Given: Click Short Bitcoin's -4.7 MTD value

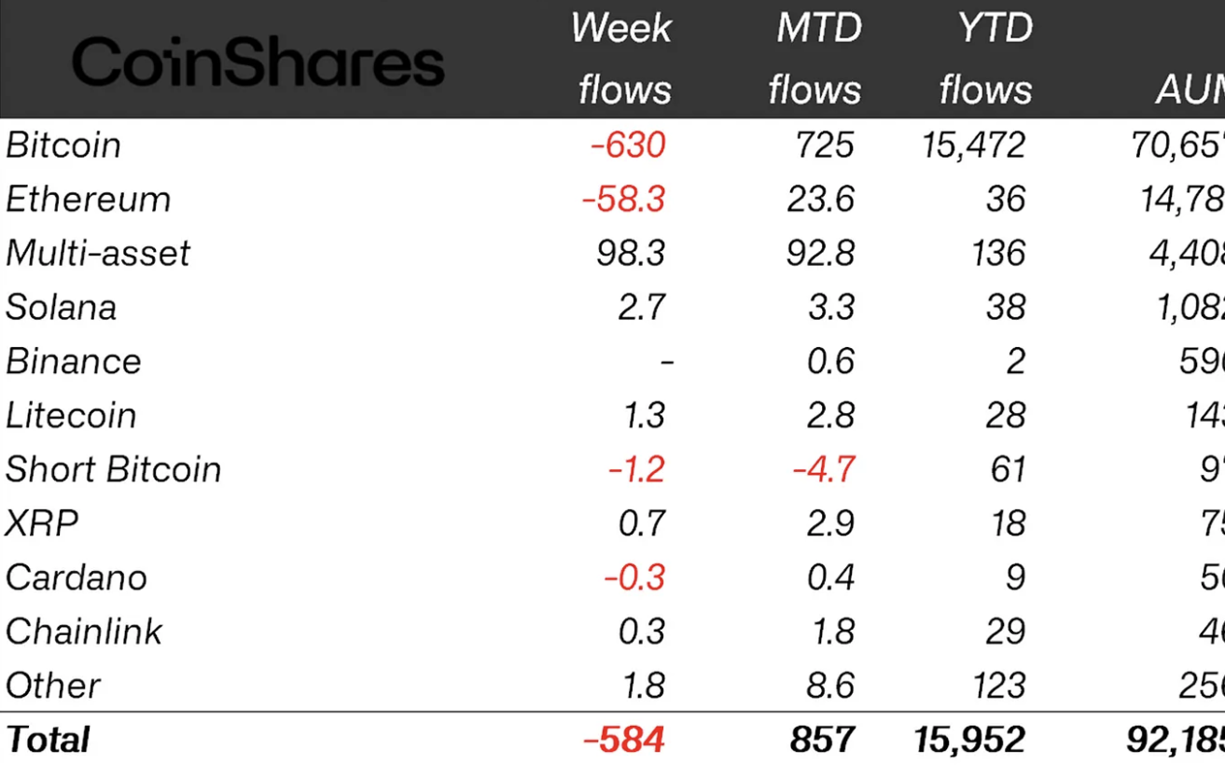Looking at the screenshot, I should pyautogui.click(x=823, y=469).
